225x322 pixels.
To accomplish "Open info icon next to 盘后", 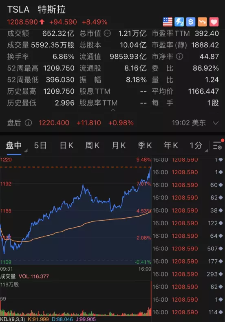I will pos(29,123).
